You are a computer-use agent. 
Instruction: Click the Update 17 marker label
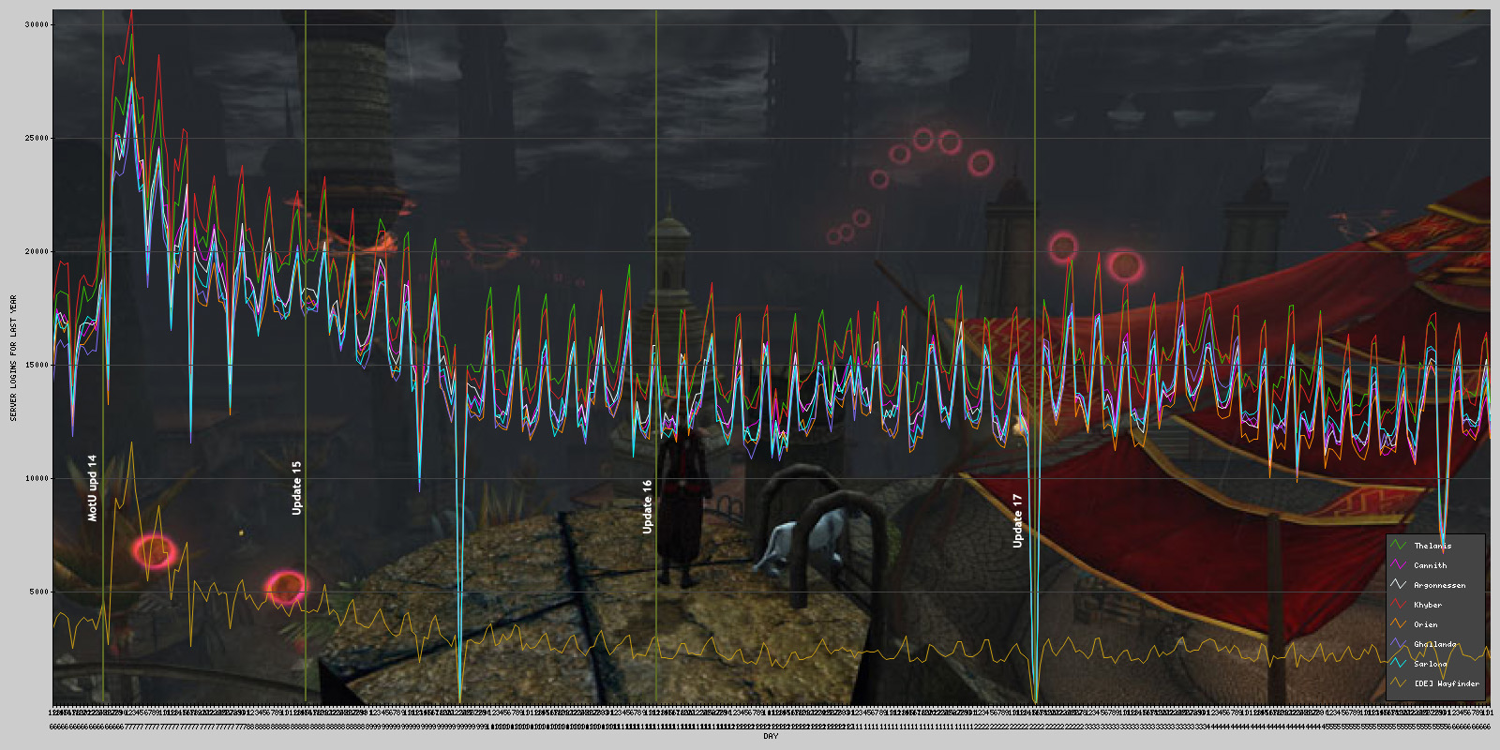pyautogui.click(x=1017, y=520)
